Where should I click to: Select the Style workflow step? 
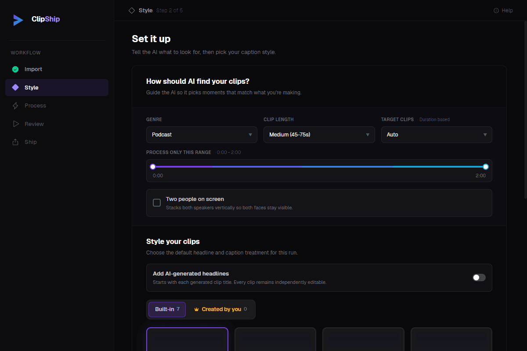pos(57,87)
